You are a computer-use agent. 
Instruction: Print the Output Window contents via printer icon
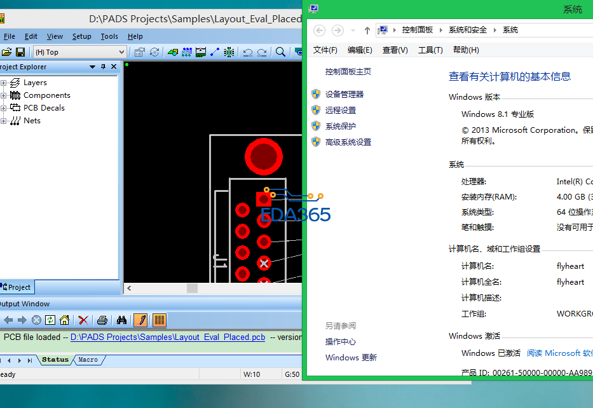[x=102, y=320]
